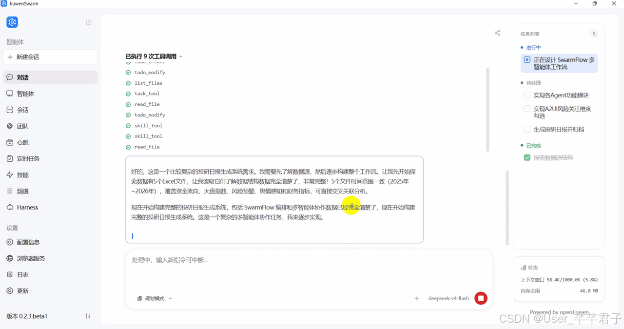This screenshot has width=624, height=329.
Task: Click the 频道 list icon
Action: [x=10, y=191]
